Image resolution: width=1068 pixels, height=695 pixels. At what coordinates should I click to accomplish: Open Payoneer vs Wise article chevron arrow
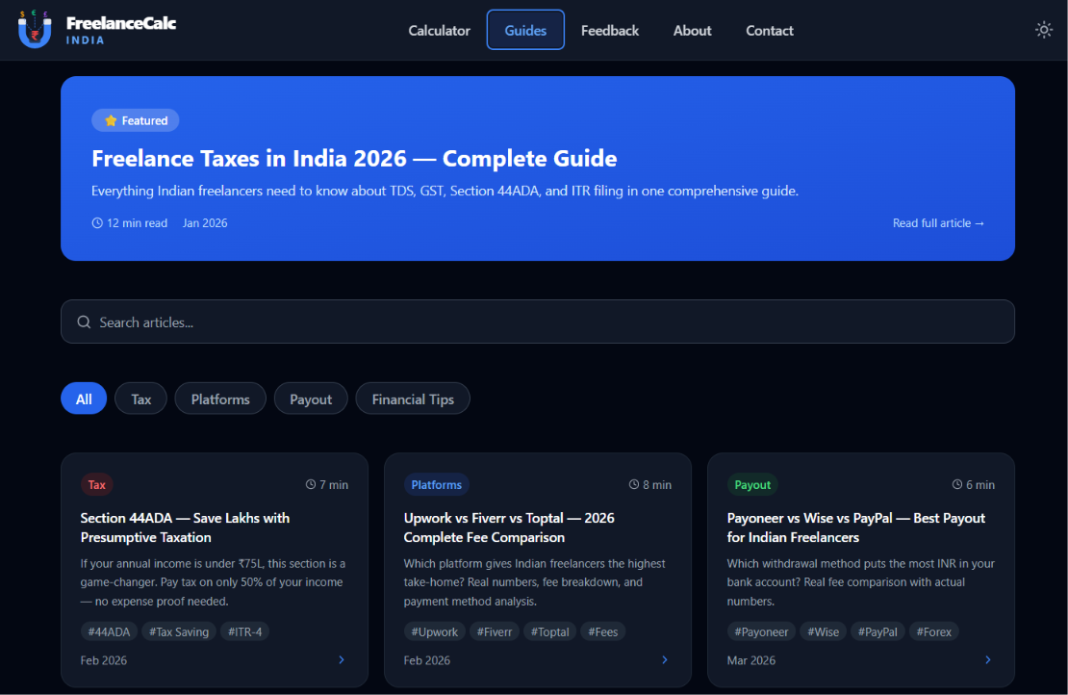987,659
